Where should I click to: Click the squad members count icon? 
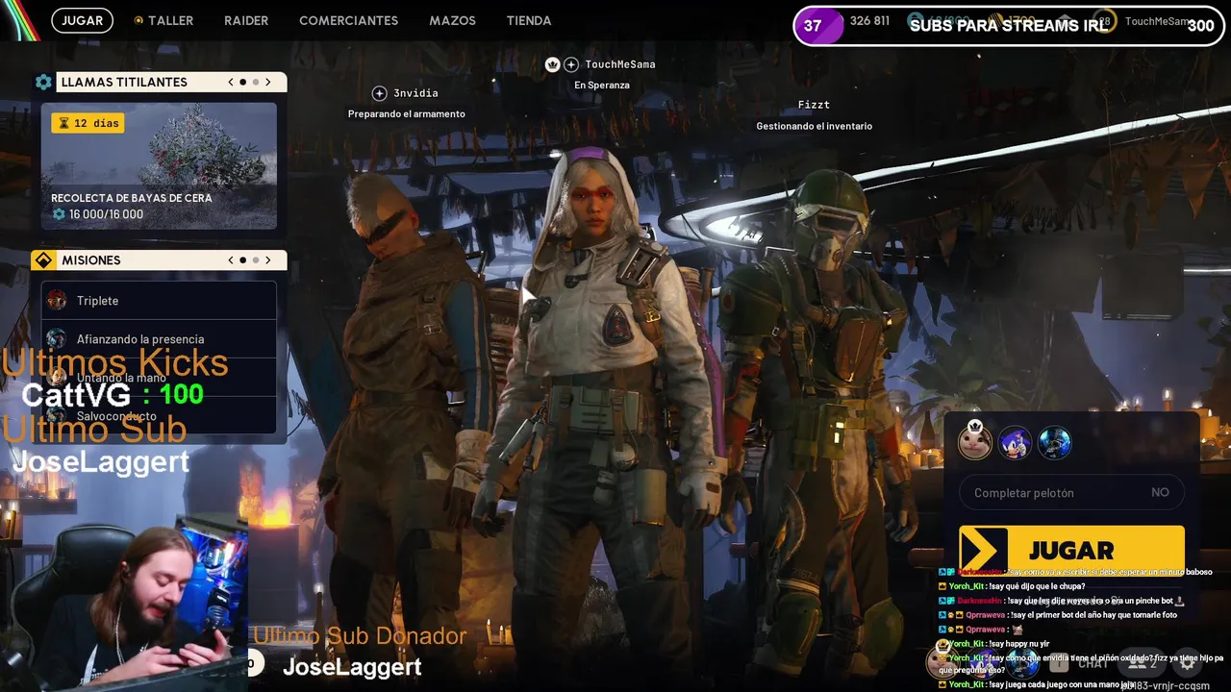click(1143, 663)
